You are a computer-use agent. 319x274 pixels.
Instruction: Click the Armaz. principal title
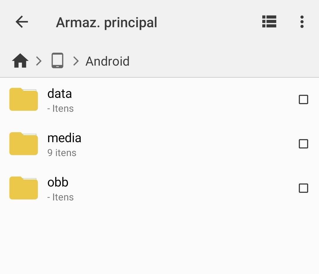106,22
